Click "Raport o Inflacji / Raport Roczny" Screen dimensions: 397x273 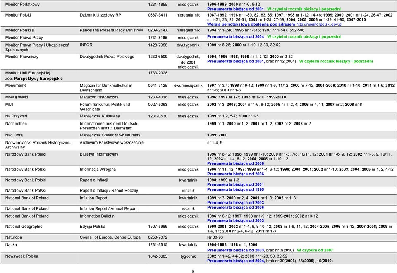tap(109, 190)
